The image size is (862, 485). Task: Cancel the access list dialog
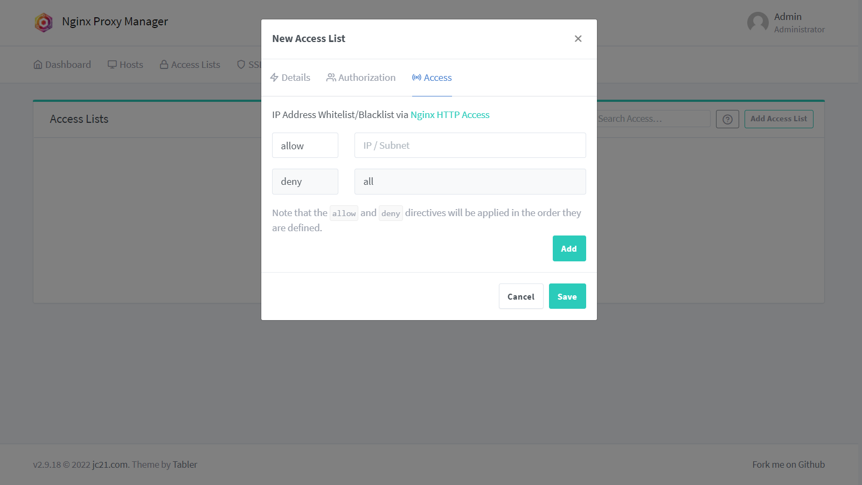521,296
